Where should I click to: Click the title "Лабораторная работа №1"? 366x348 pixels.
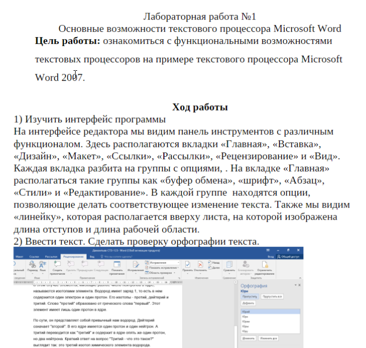[x=200, y=17]
